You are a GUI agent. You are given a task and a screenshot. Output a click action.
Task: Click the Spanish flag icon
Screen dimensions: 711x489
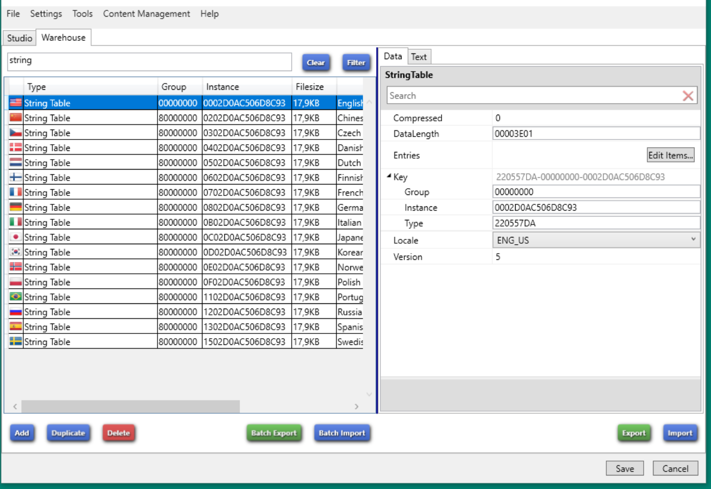point(16,327)
